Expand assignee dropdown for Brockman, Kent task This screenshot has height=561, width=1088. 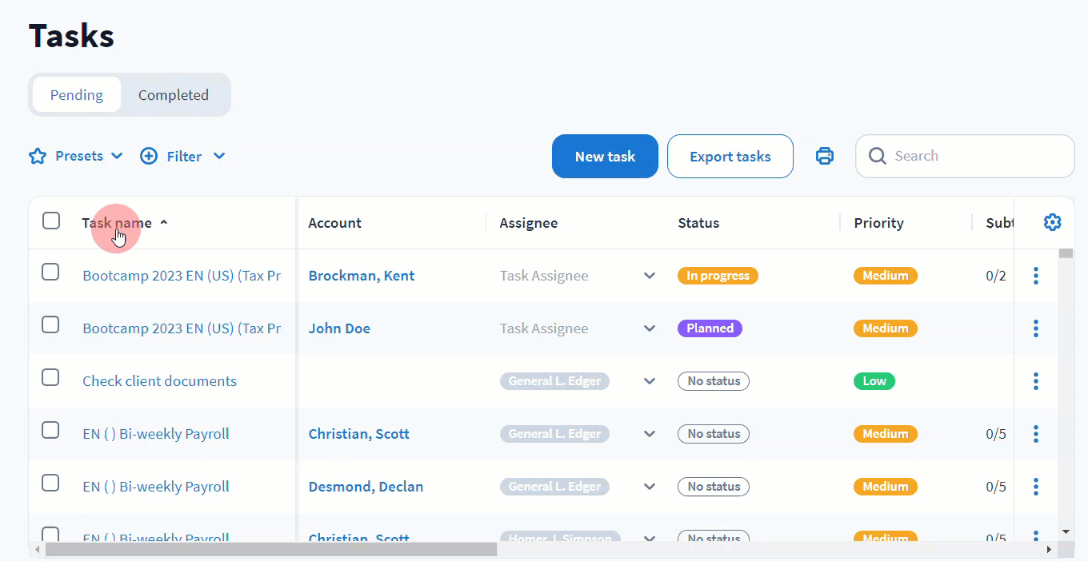coord(650,276)
